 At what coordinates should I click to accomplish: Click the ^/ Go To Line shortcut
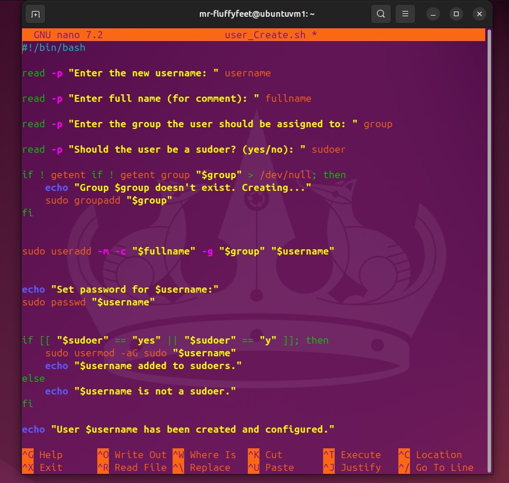(x=436, y=467)
